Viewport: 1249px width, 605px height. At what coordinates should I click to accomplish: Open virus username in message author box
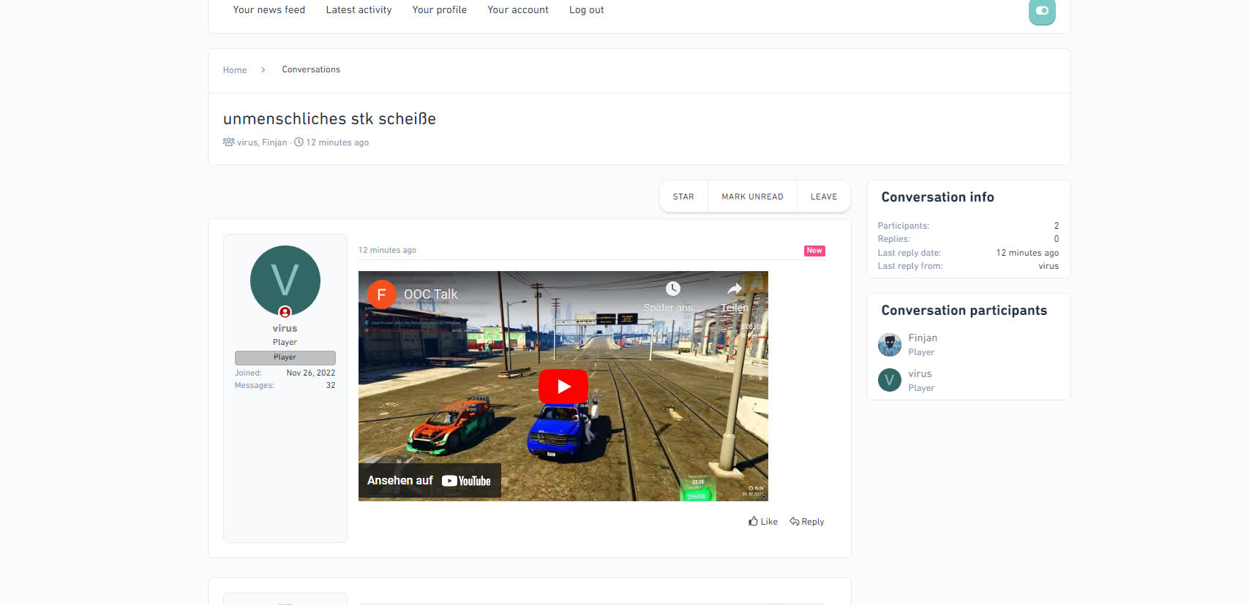click(x=285, y=328)
